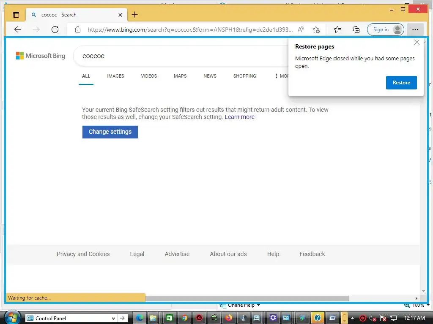The width and height of the screenshot is (433, 324).
Task: Click the address bar URL
Action: pyautogui.click(x=190, y=30)
